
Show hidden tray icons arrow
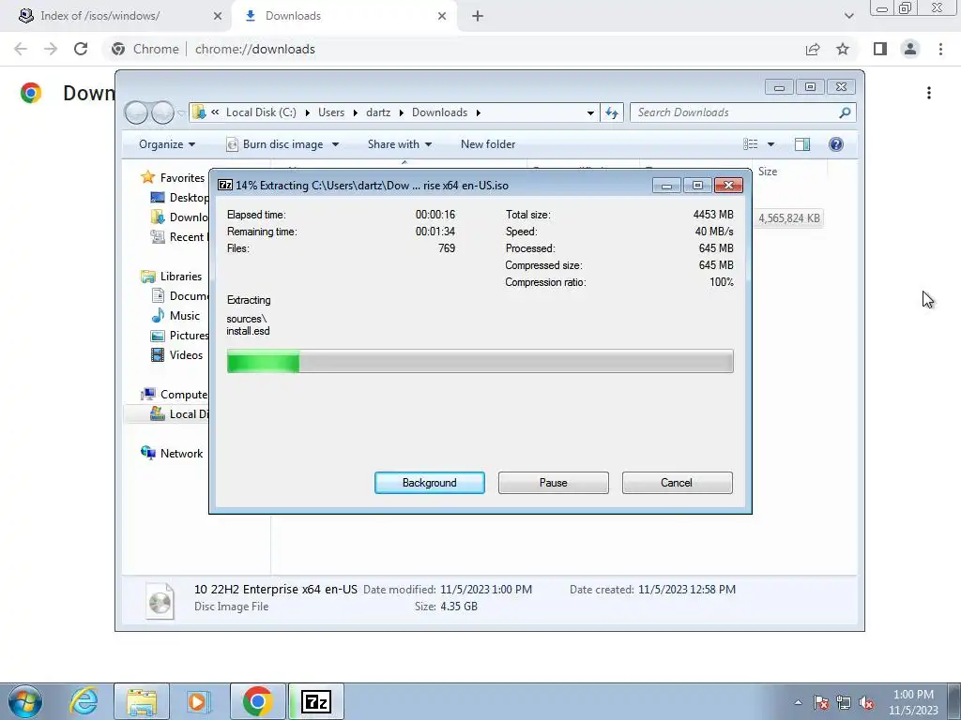pos(798,702)
